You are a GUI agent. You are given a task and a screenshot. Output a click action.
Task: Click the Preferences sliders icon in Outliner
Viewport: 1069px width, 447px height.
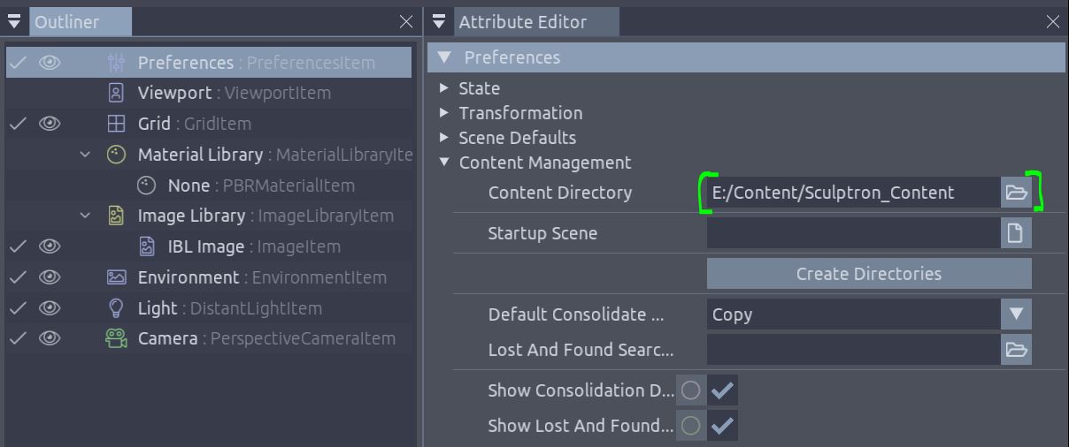coord(116,63)
